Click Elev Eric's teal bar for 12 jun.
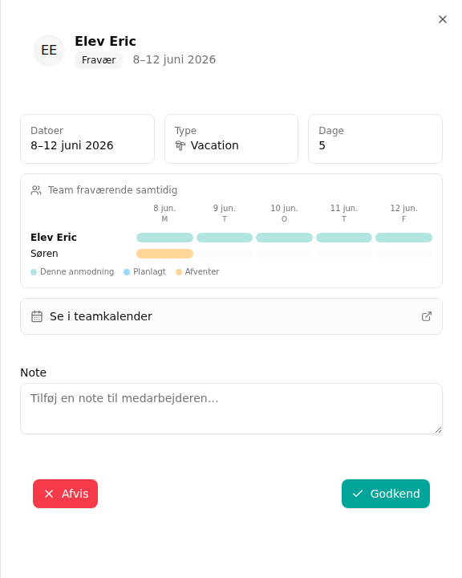The image size is (462, 578). 403,238
